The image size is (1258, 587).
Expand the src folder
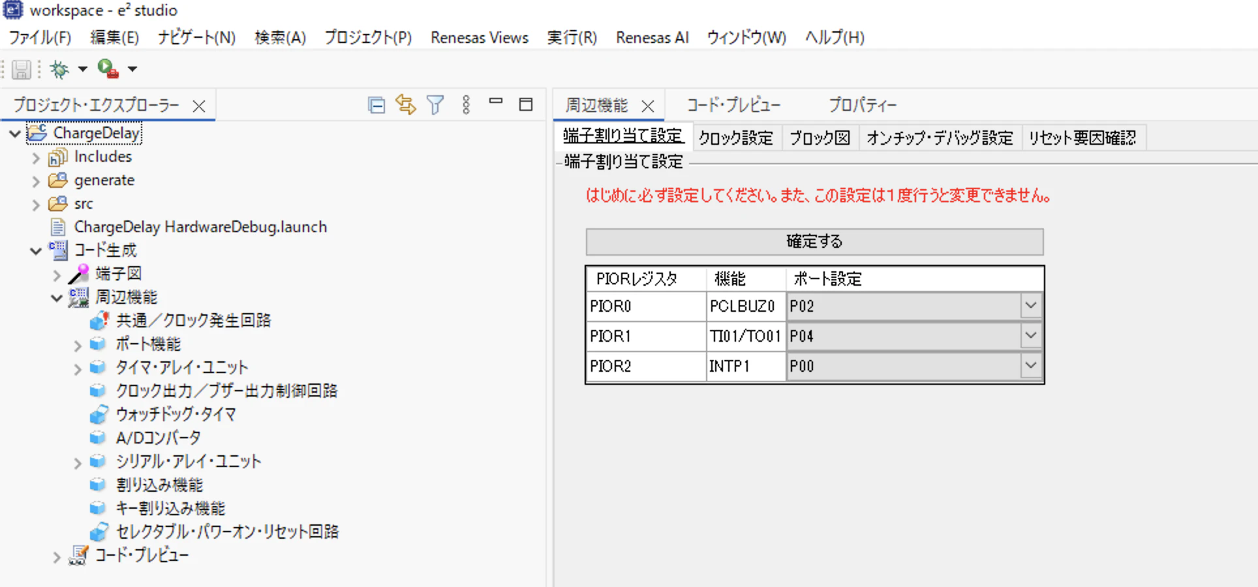coord(36,205)
